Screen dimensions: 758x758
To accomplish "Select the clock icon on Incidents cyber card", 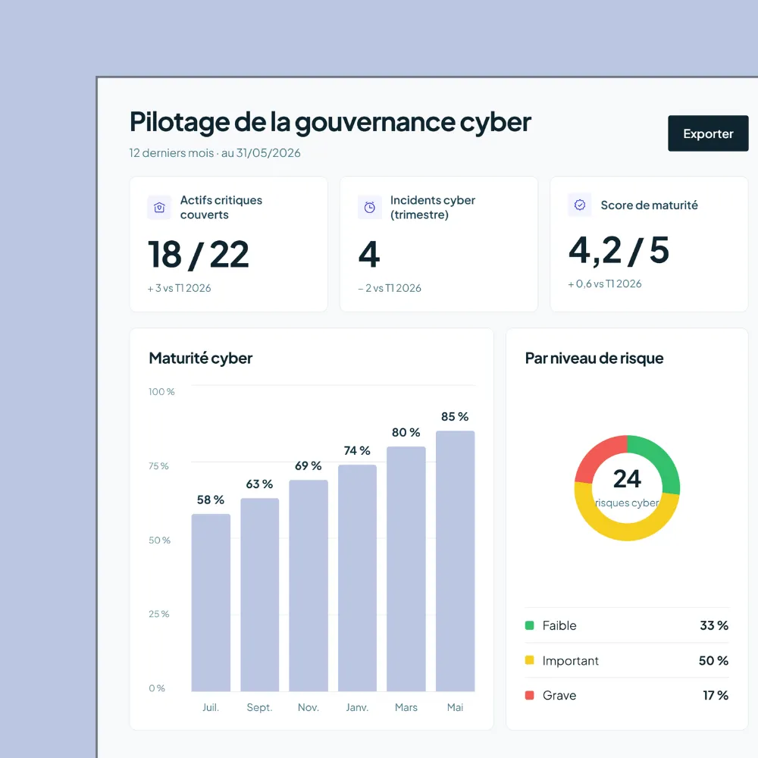I will tap(369, 208).
